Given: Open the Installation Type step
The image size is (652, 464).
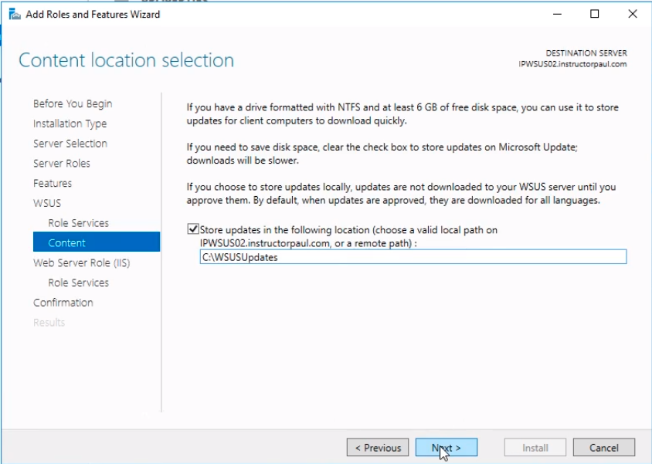Looking at the screenshot, I should point(70,124).
